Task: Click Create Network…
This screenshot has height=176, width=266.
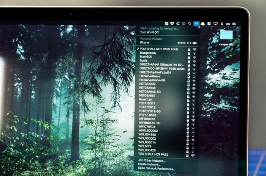Action: point(150,165)
